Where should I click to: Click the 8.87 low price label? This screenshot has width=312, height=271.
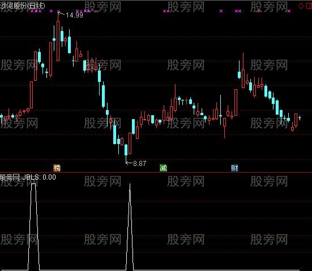(139, 164)
